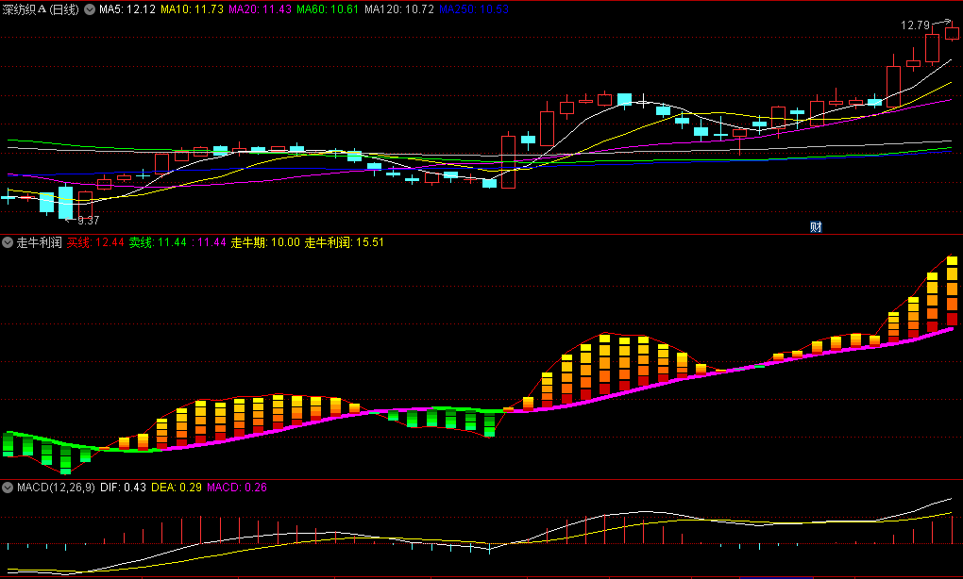Click the MA60: 10.61 label
The height and width of the screenshot is (579, 963).
(328, 9)
